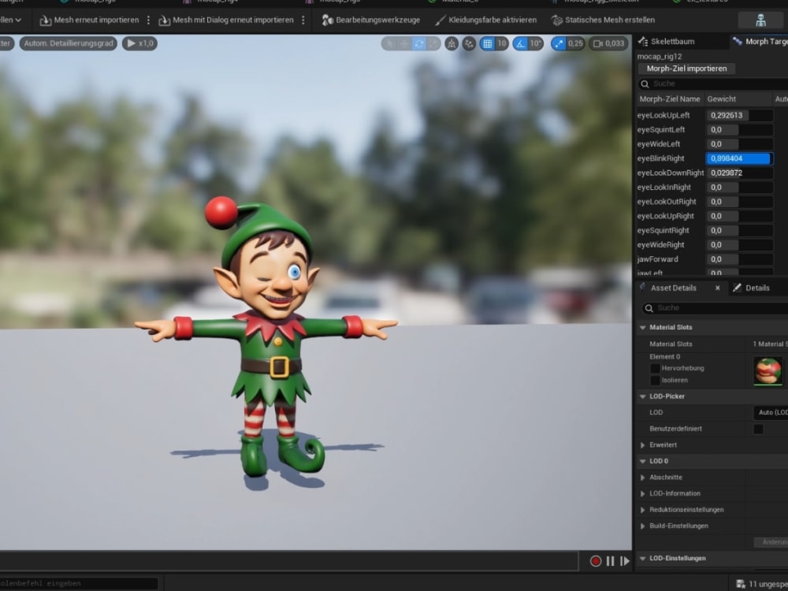Click the surface snapping icon in viewport toolbar

pyautogui.click(x=469, y=43)
